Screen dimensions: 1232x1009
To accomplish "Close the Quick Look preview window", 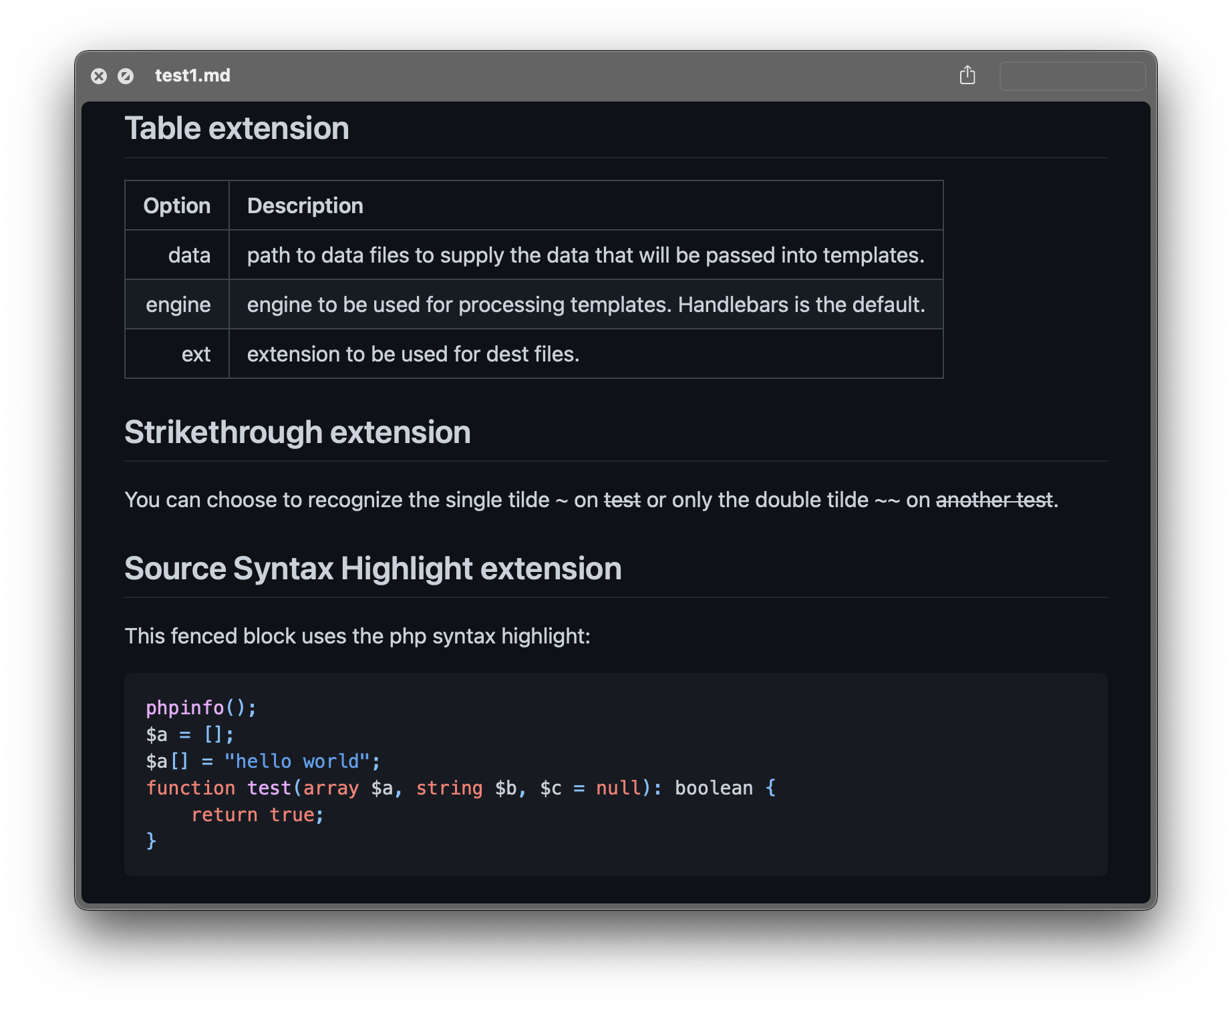I will click(99, 76).
